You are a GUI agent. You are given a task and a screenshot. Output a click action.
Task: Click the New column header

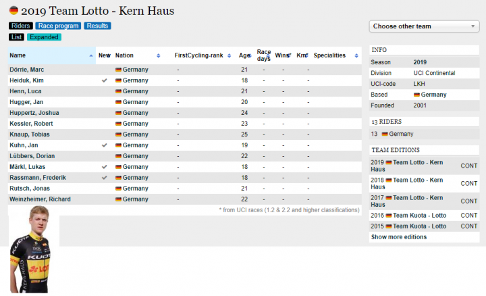(105, 55)
